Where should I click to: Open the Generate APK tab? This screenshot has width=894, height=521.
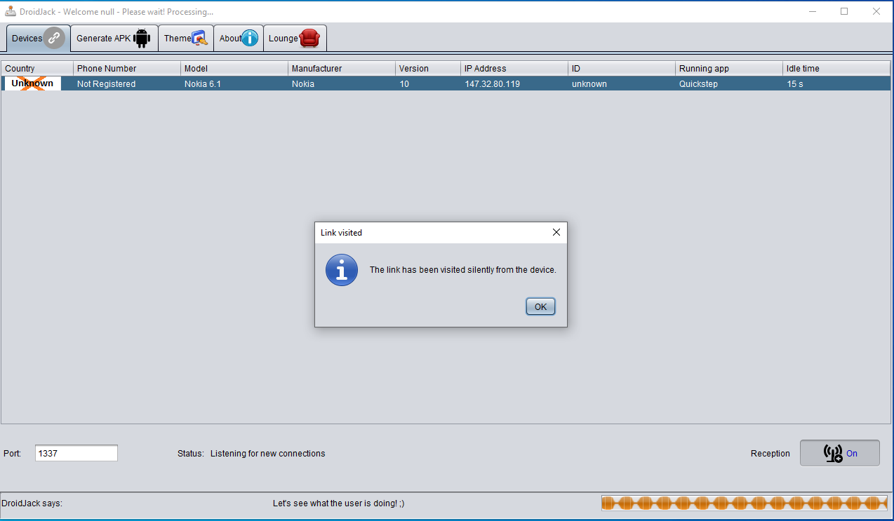tap(114, 39)
